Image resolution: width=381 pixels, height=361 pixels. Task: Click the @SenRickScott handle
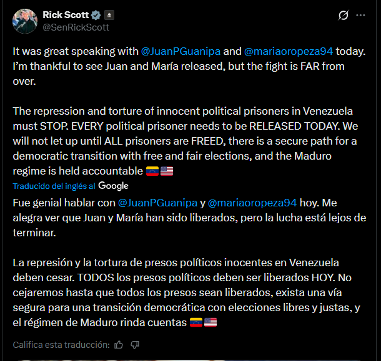[76, 27]
